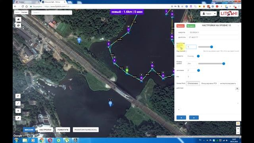Click the pencil-like tool under the plus tool
Image resolution: width=254 pixels, height=143 pixels.
(18, 118)
